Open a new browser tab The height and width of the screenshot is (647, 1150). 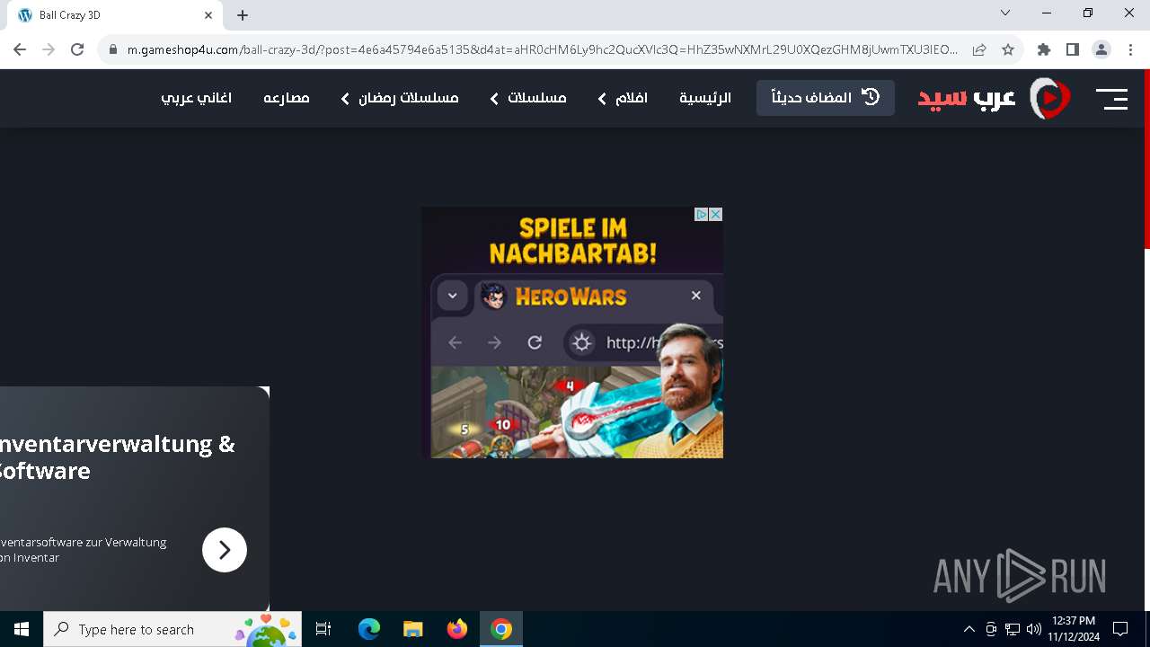[243, 15]
